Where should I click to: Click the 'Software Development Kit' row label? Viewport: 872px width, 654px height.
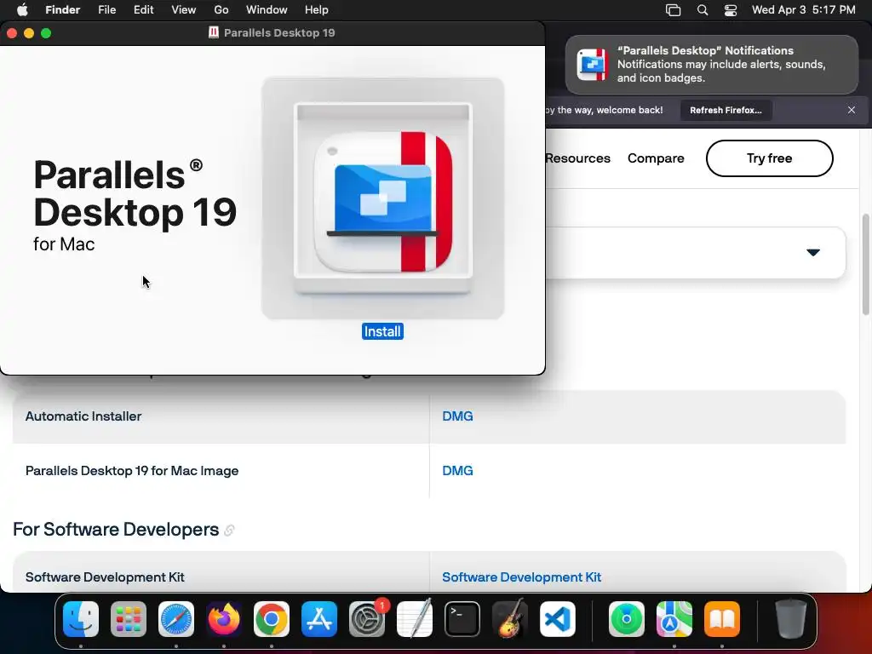point(105,577)
